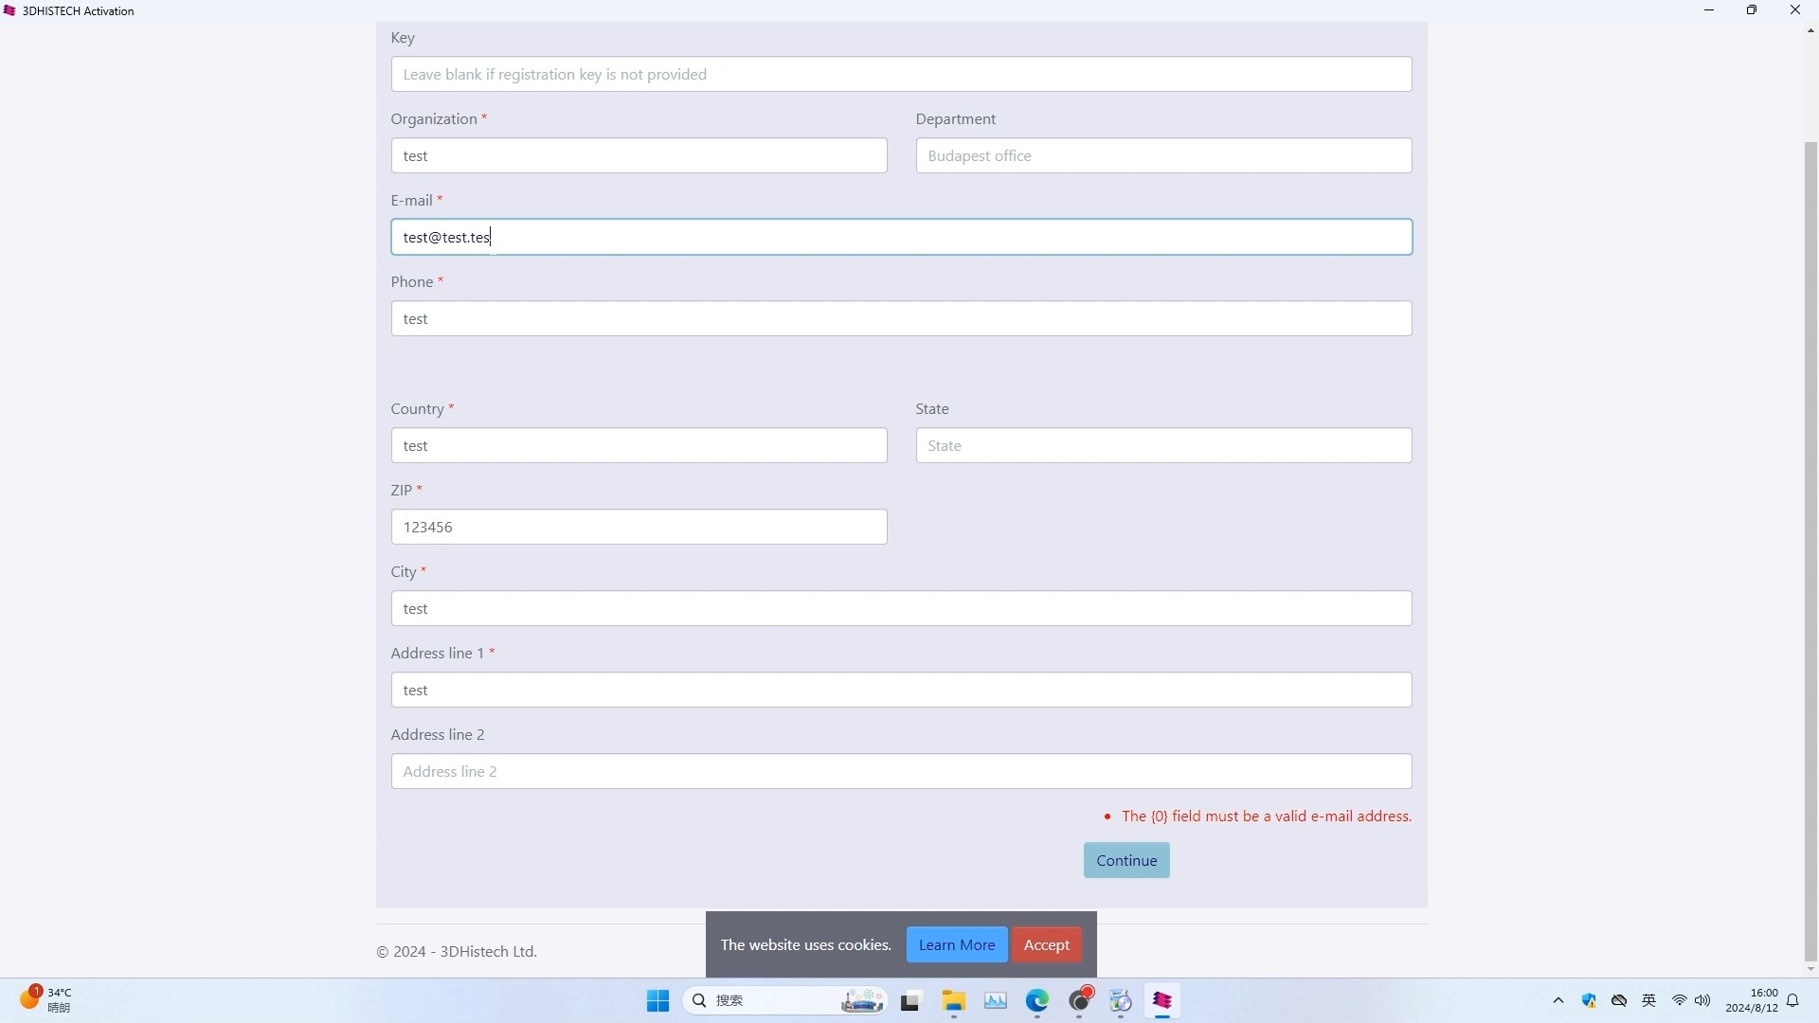Open the notification bell
Viewport: 1819px width, 1023px height.
click(x=1792, y=1001)
